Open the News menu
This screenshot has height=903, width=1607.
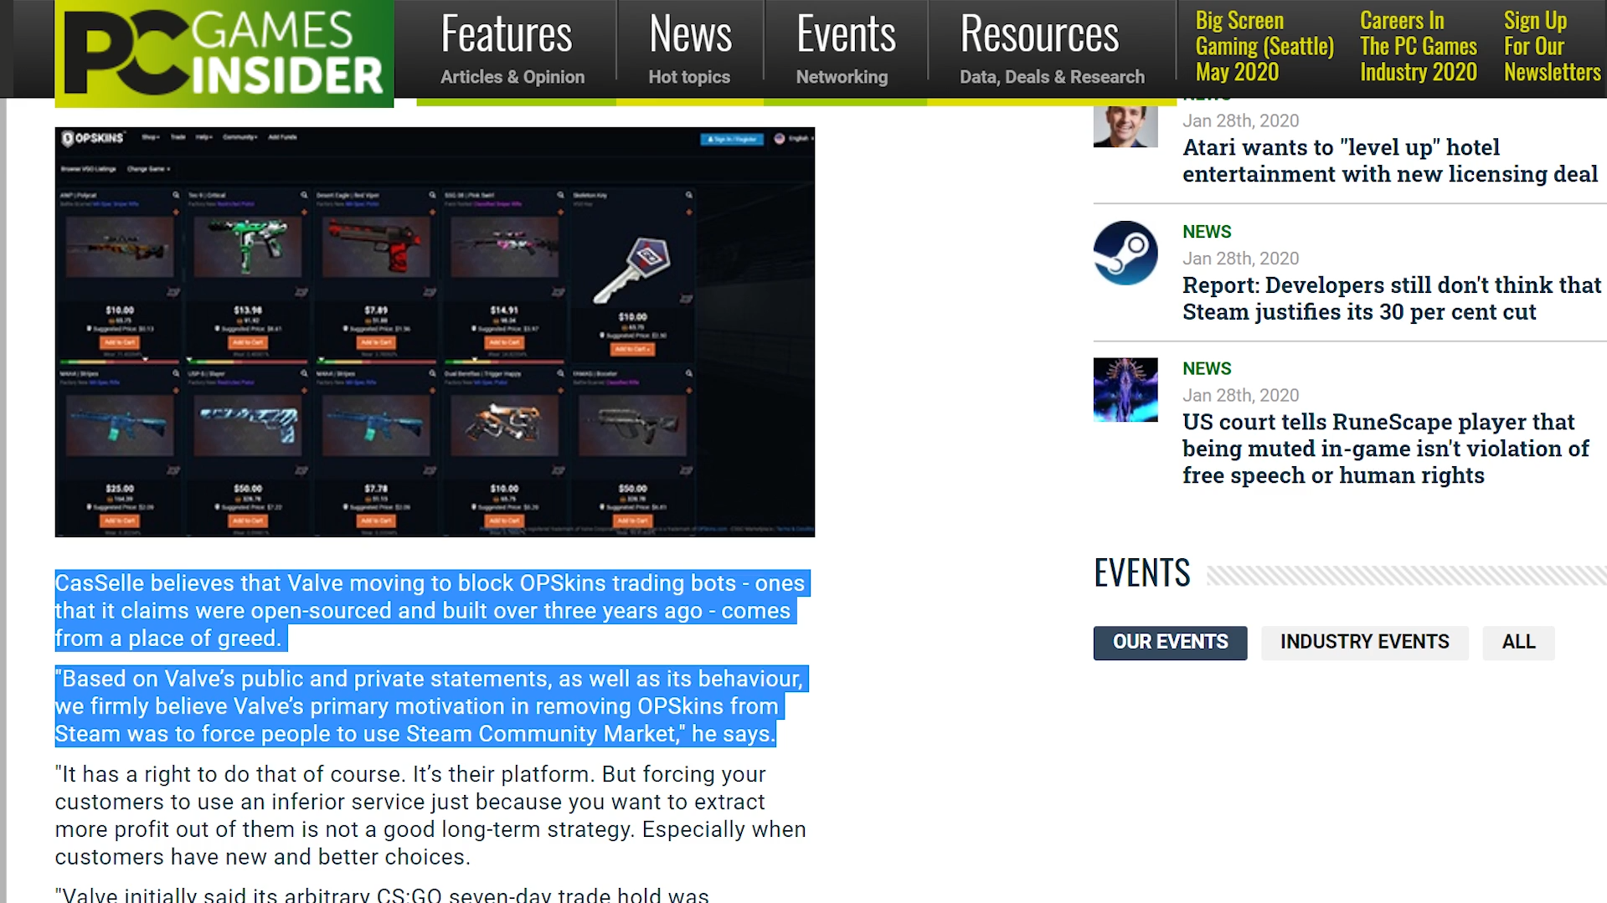(690, 49)
